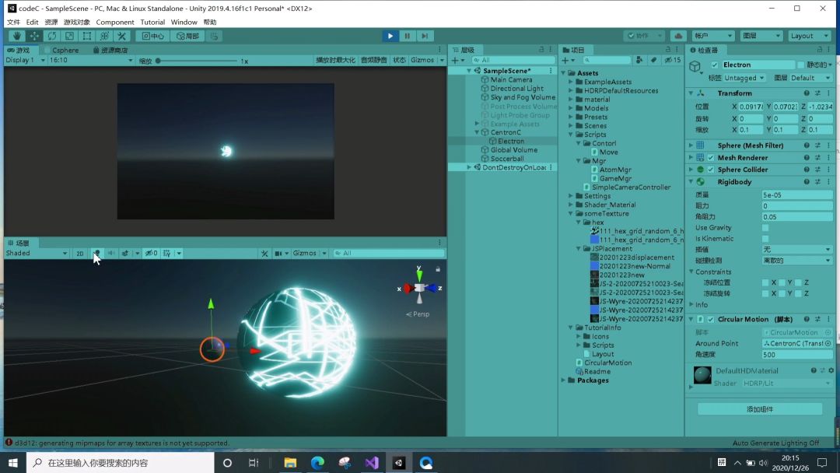
Task: Click the Rigidbody component help icon
Action: [804, 182]
